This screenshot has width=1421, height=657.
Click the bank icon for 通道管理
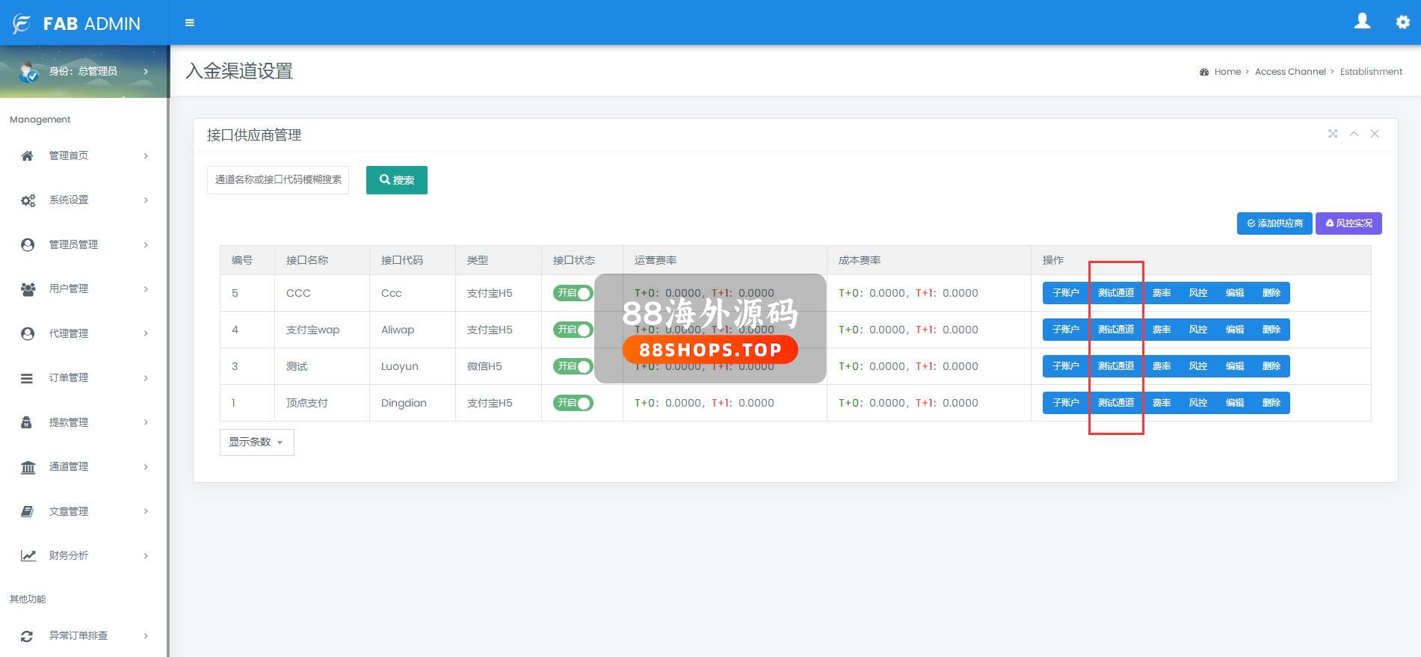click(28, 467)
